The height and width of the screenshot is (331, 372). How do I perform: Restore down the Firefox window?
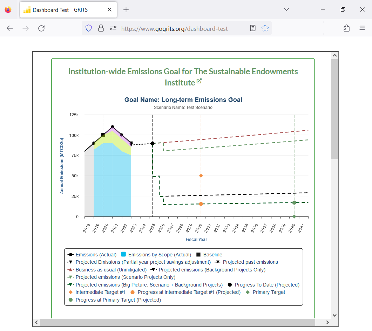tap(343, 9)
